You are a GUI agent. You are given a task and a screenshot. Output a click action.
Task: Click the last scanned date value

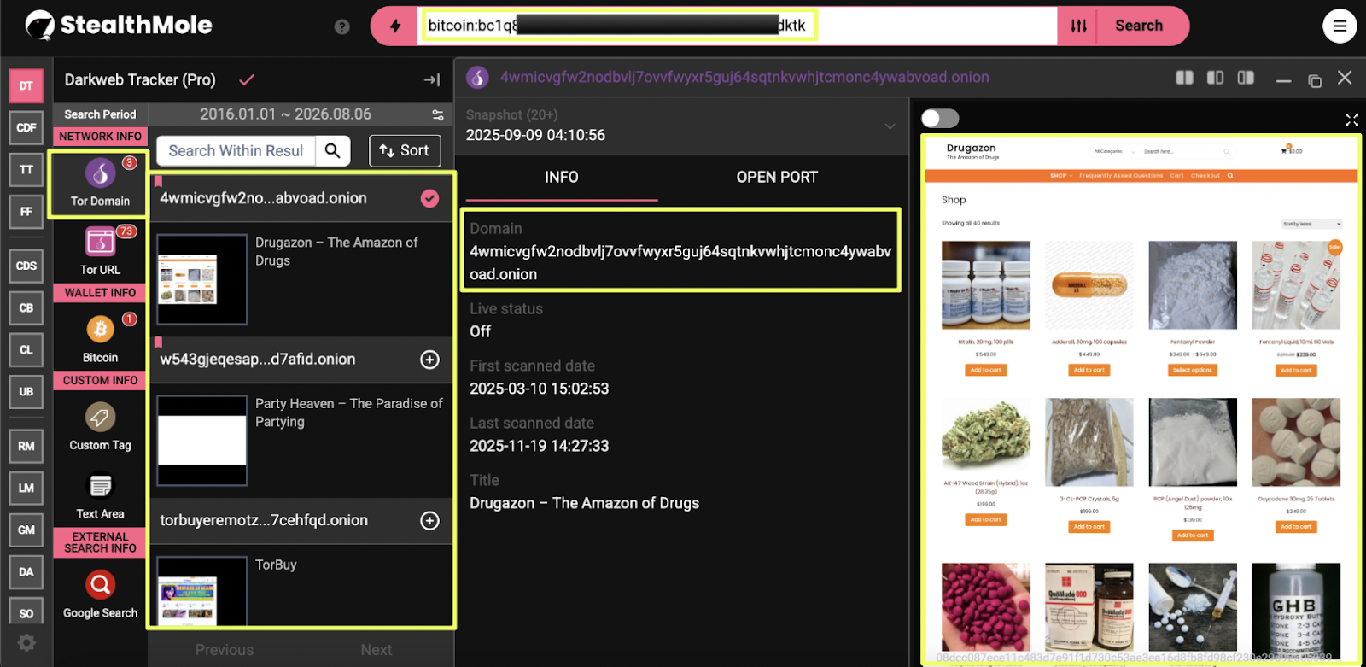click(540, 447)
